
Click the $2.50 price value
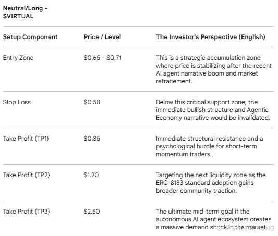92,212
